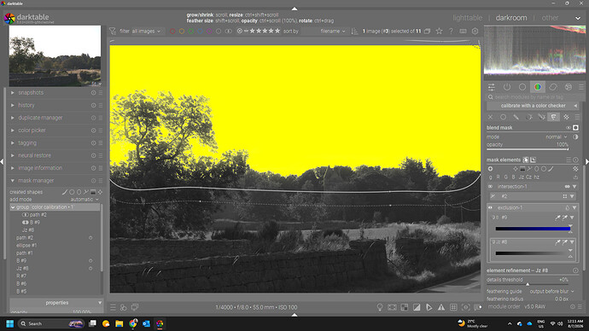This screenshot has height=331, width=589.
Task: Select the Jz channel tab
Action: (521, 177)
